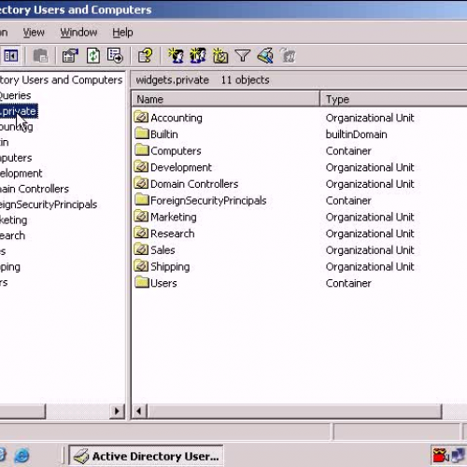Launch Internet Explorer from the quick launch
The image size is (467, 467).
tap(21, 456)
